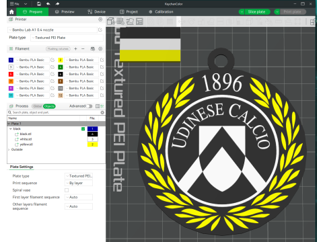Open First layer filament sequence dropdown
323x242 pixels.
click(x=79, y=197)
